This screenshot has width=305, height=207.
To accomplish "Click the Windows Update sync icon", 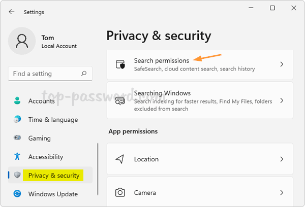I will (17, 194).
